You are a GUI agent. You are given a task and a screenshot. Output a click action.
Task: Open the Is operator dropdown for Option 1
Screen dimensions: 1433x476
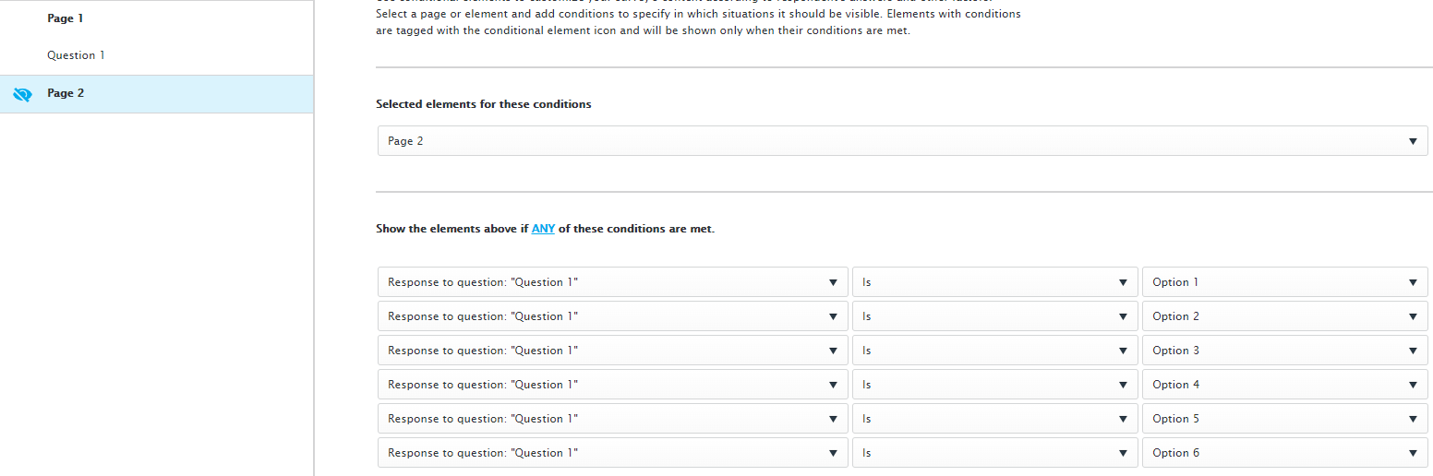995,282
